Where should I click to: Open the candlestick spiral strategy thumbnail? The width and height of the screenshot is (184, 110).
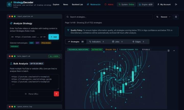tap(116, 80)
